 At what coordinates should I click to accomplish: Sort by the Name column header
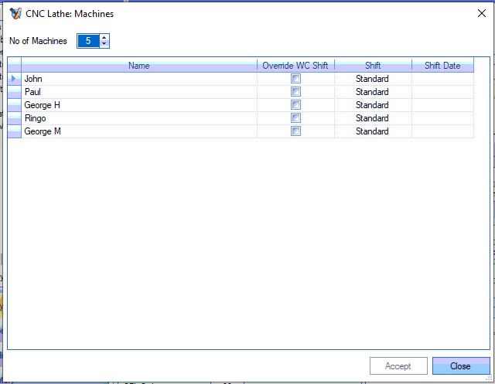[139, 66]
